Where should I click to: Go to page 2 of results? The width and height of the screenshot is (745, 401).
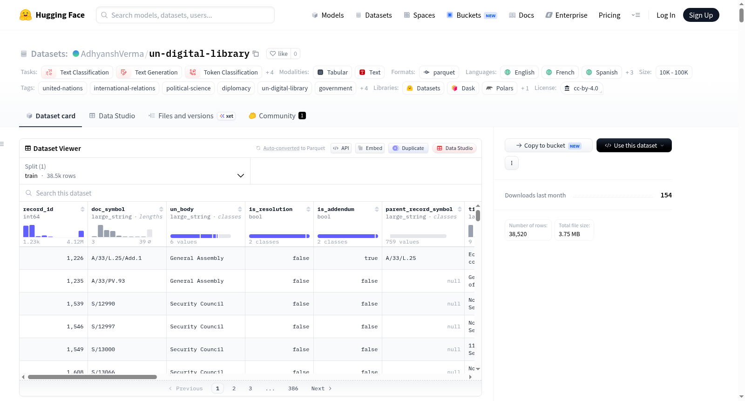click(x=234, y=388)
